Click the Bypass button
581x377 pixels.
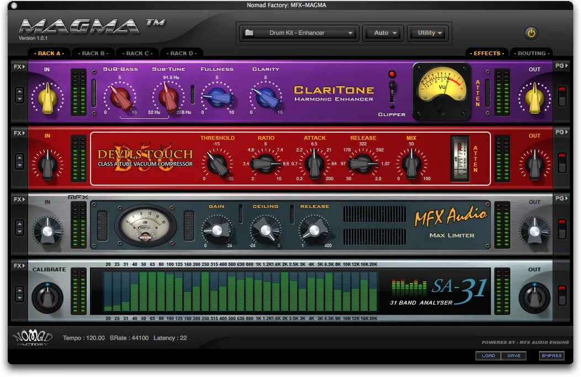(x=552, y=355)
